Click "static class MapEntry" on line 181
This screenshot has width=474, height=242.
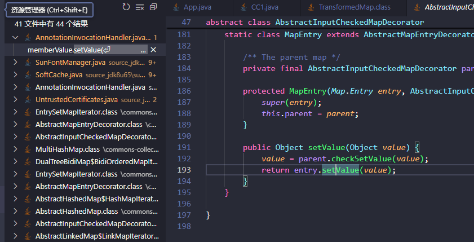tap(273, 35)
